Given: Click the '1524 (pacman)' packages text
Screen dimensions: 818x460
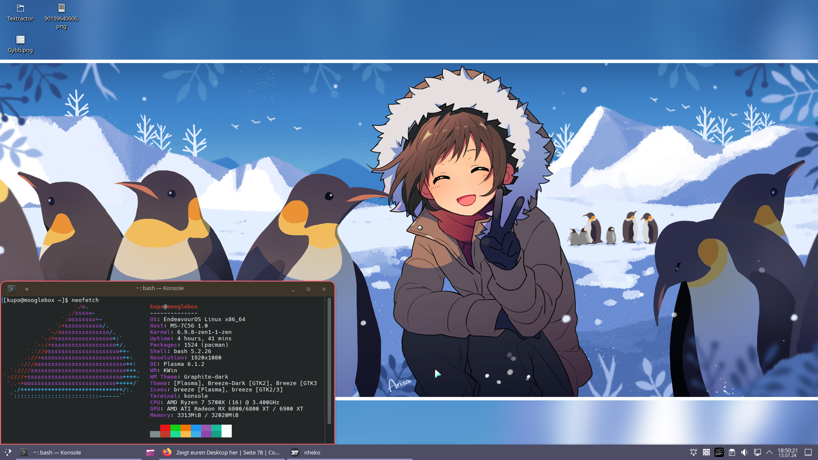Looking at the screenshot, I should 206,345.
